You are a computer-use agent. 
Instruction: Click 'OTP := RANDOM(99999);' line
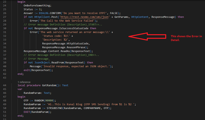40,101
